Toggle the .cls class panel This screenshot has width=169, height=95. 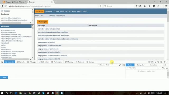click(x=167, y=68)
